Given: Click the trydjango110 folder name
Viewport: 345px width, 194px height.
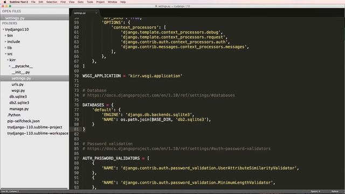Looking at the screenshot, I should [x=17, y=30].
